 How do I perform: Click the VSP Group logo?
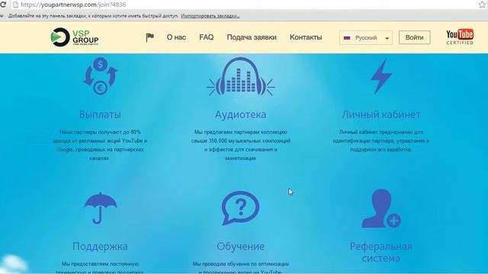(75, 37)
